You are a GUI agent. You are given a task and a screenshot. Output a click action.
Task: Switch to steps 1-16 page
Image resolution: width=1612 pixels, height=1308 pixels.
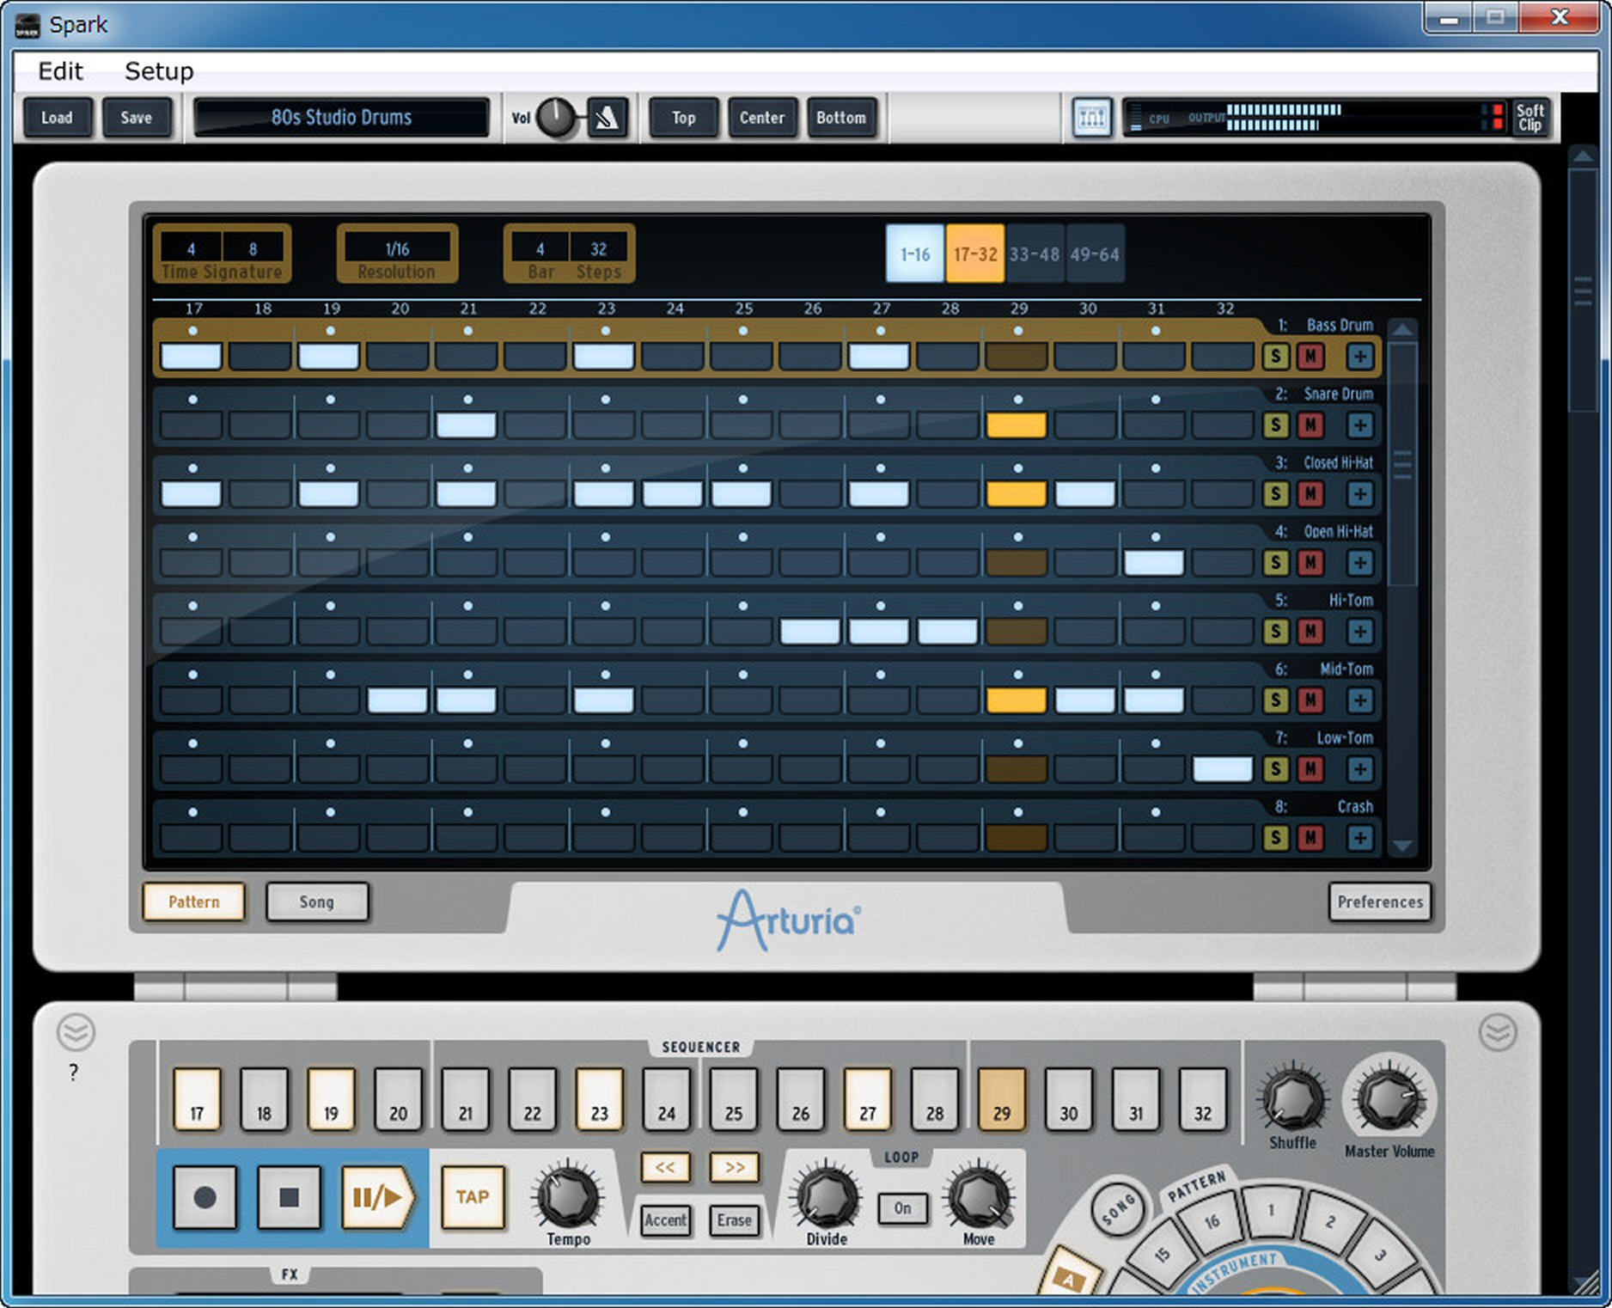(x=915, y=254)
